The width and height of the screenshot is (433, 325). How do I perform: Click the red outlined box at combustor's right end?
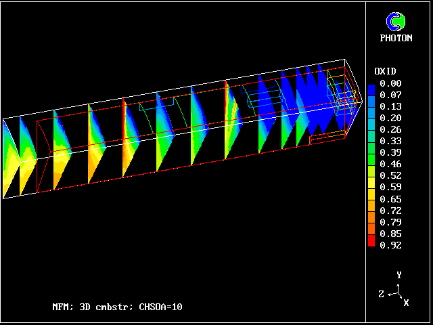coord(327,138)
